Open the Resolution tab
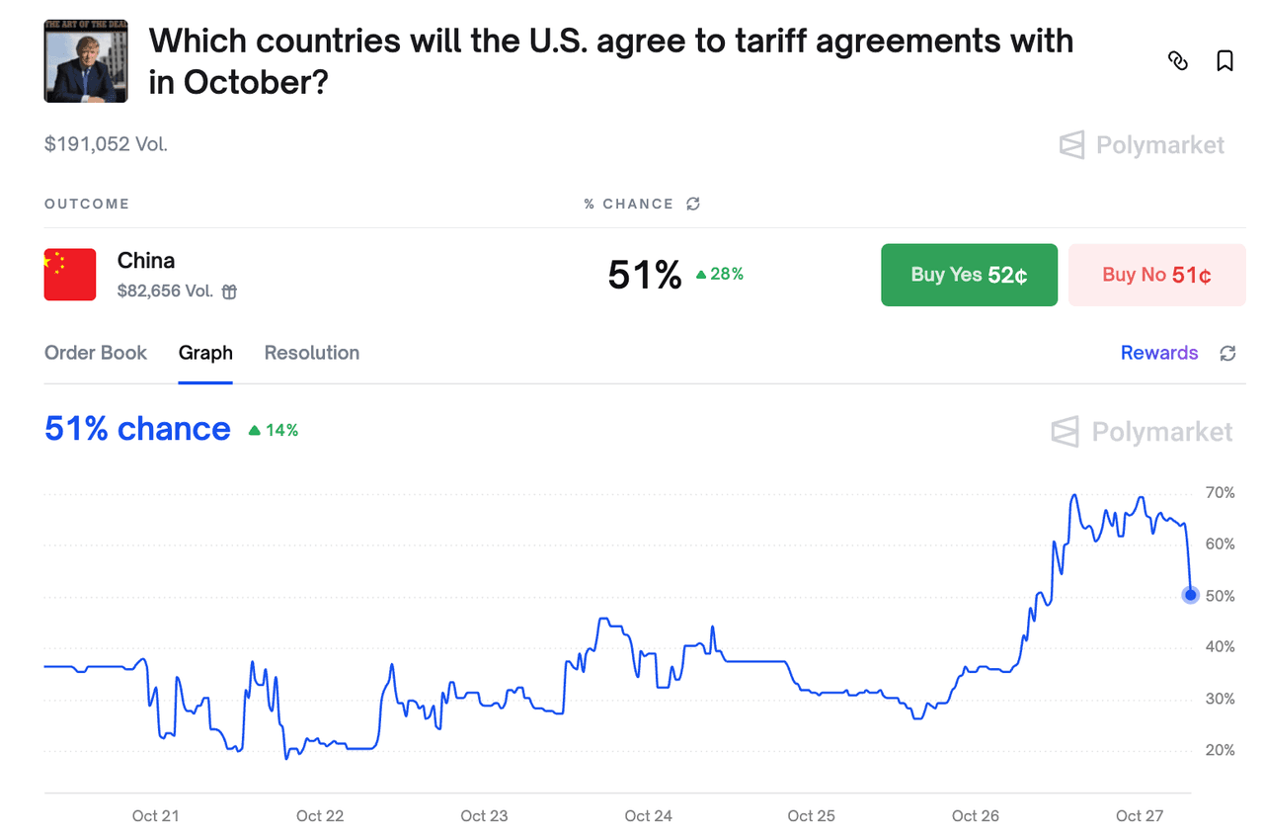 coord(312,353)
